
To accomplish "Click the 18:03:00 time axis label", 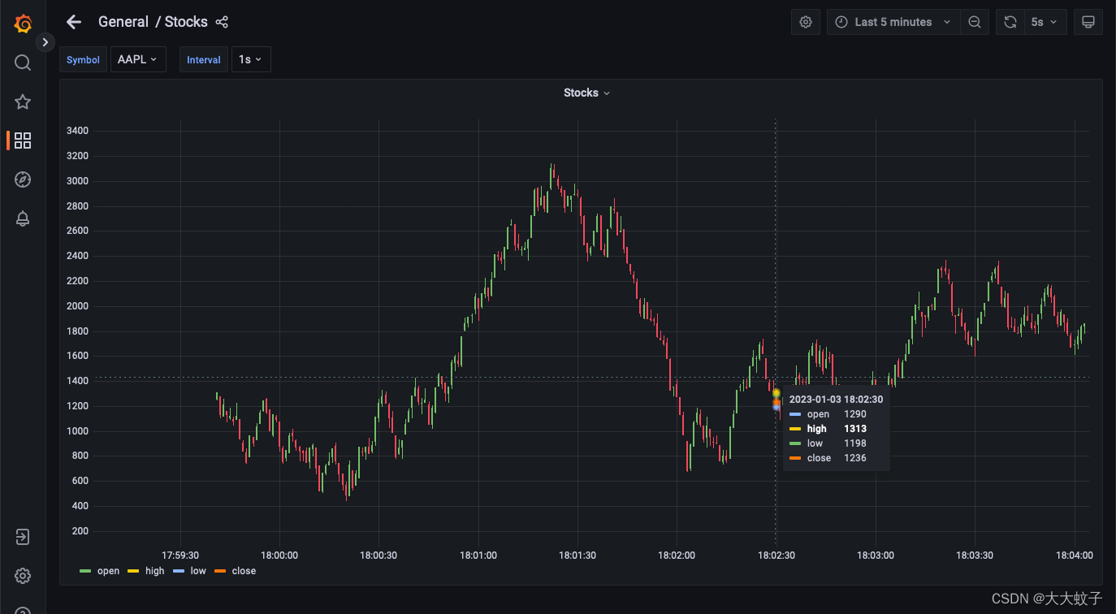I will 876,556.
